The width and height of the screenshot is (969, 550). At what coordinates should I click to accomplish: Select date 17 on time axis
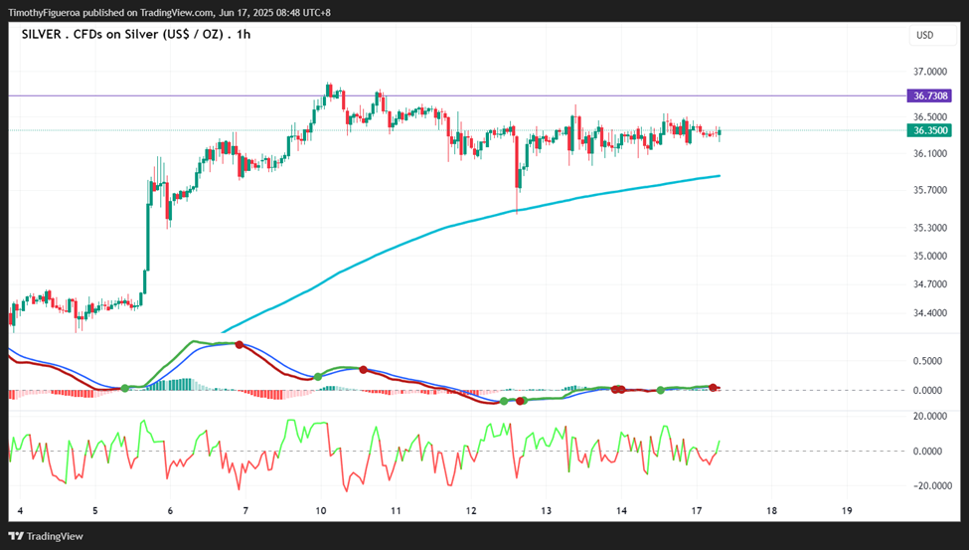[x=697, y=511]
